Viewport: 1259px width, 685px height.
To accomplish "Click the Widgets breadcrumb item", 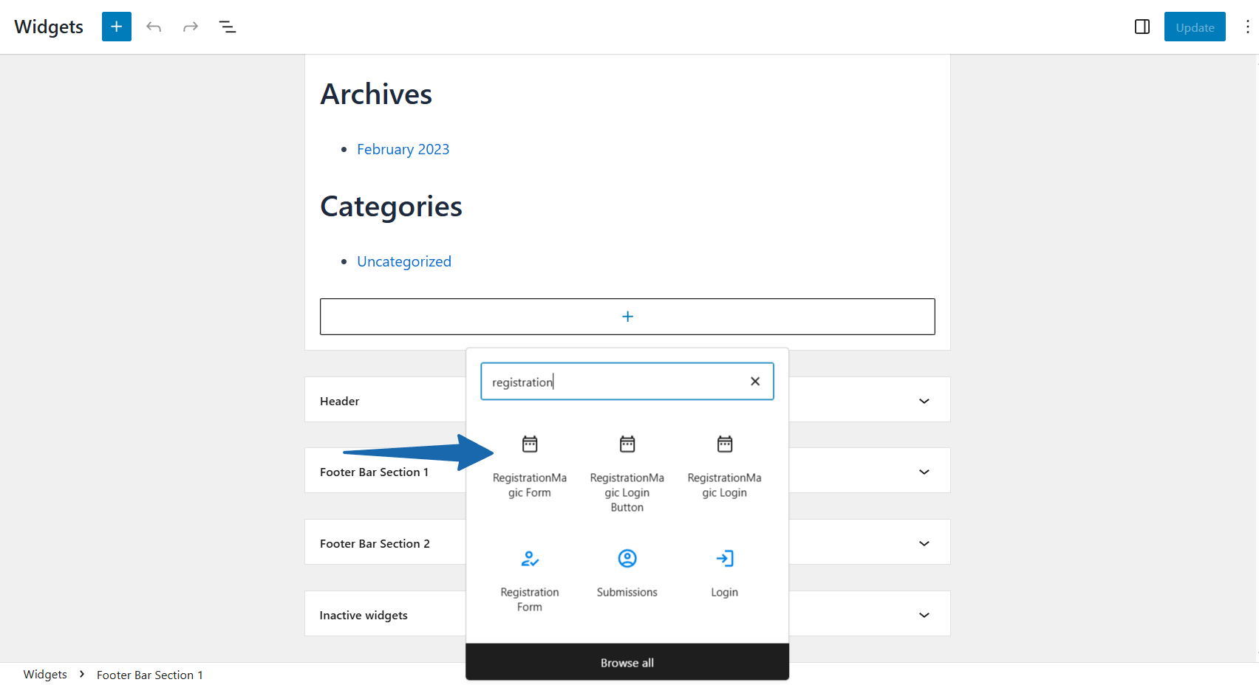I will pyautogui.click(x=45, y=675).
